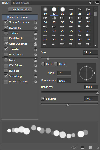Toggle the lock icon for Noise
100x150 pixels.
point(35,60)
